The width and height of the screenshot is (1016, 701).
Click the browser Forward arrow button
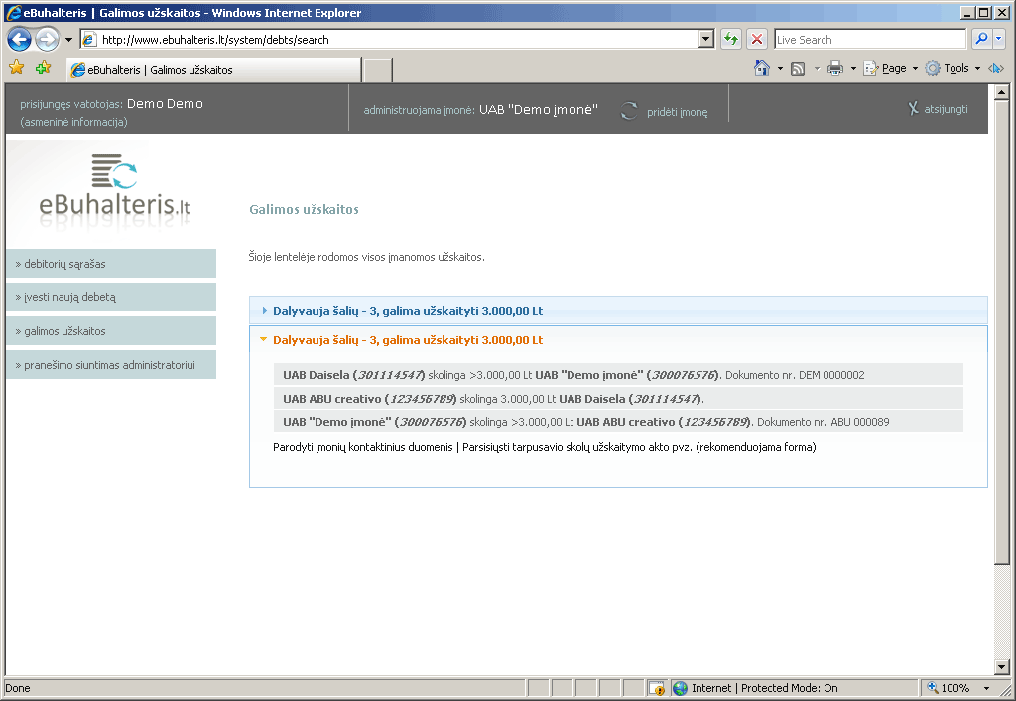(47, 40)
